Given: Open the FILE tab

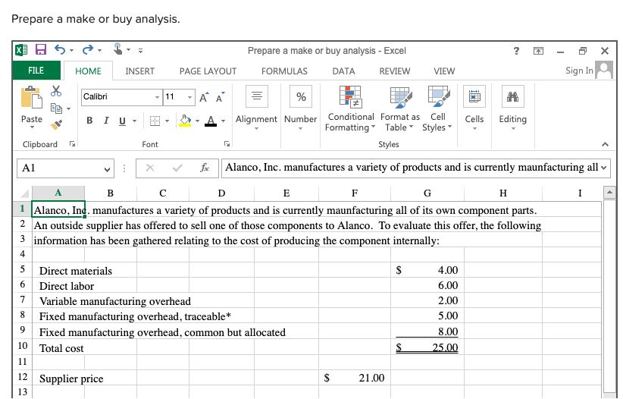Looking at the screenshot, I should (36, 71).
